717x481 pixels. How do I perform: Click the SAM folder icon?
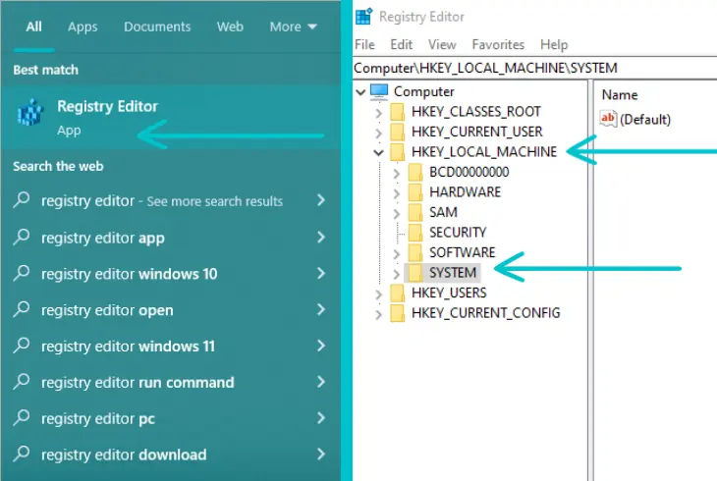pos(415,212)
